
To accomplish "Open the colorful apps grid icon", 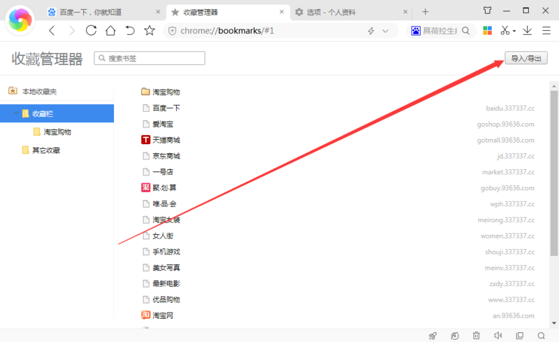I will 487,31.
